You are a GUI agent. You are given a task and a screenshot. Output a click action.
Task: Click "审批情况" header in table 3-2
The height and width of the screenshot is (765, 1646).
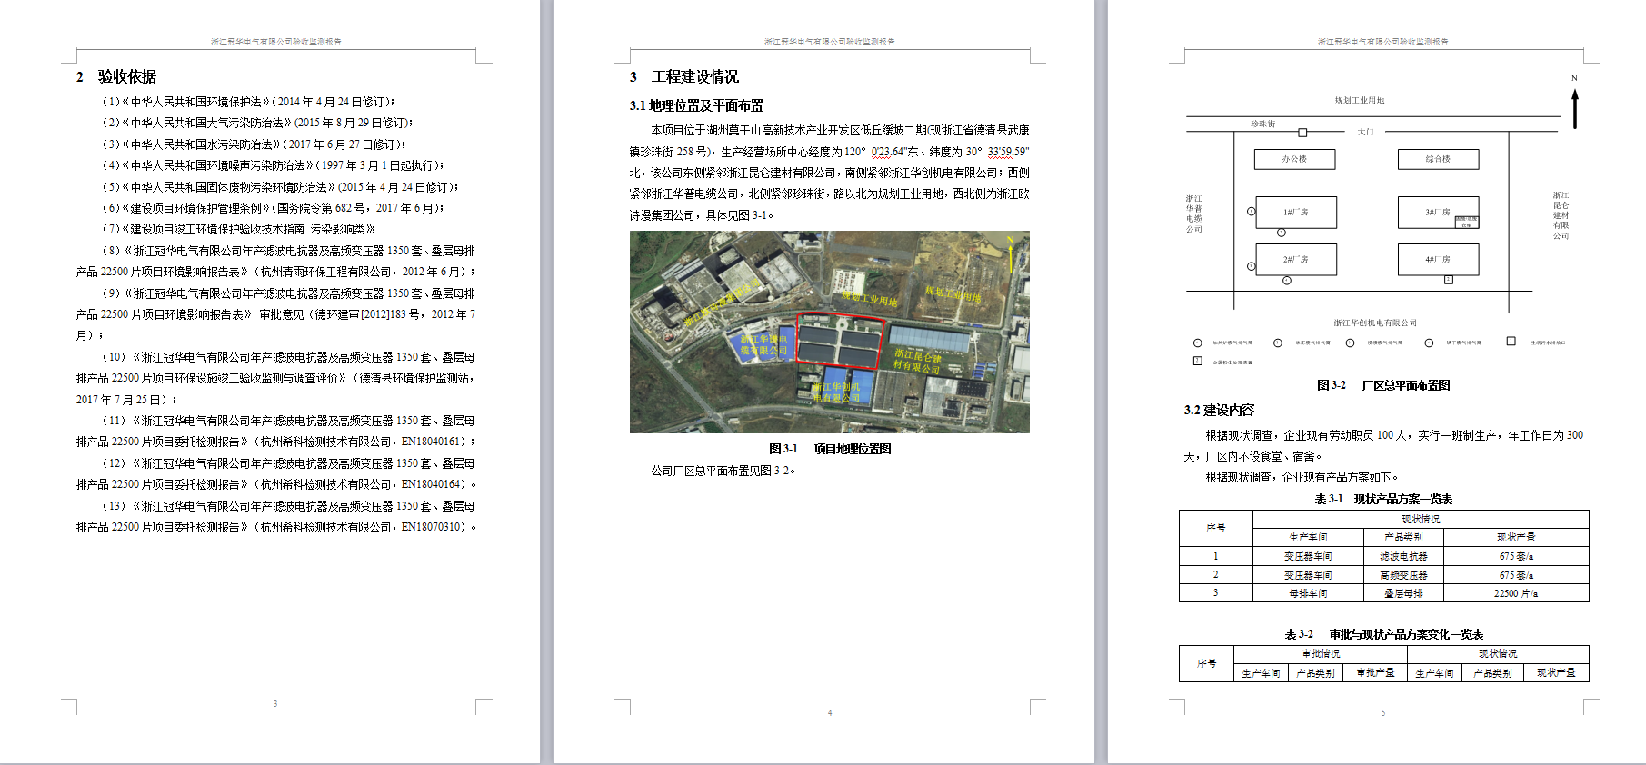1321,654
